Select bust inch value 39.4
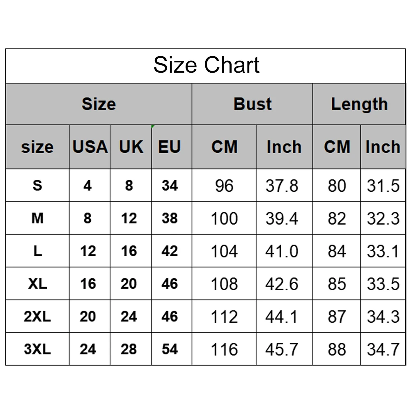Screen dimensions: 411x411 (282, 218)
